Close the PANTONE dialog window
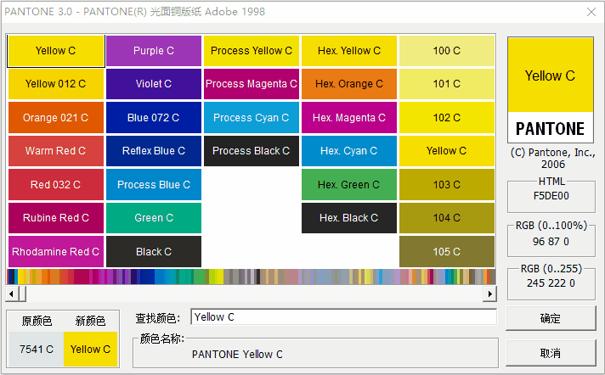The image size is (605, 375). [591, 12]
